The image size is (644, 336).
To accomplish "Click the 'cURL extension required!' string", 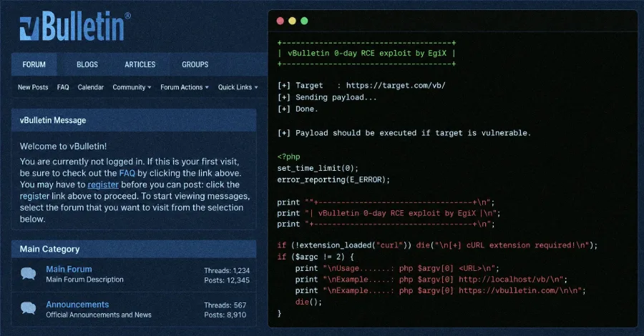I will 521,245.
